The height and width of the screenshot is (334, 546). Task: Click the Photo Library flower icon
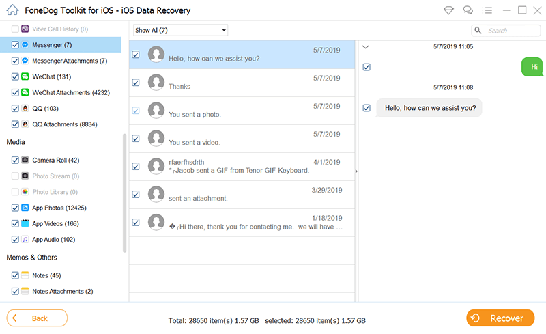pos(25,192)
